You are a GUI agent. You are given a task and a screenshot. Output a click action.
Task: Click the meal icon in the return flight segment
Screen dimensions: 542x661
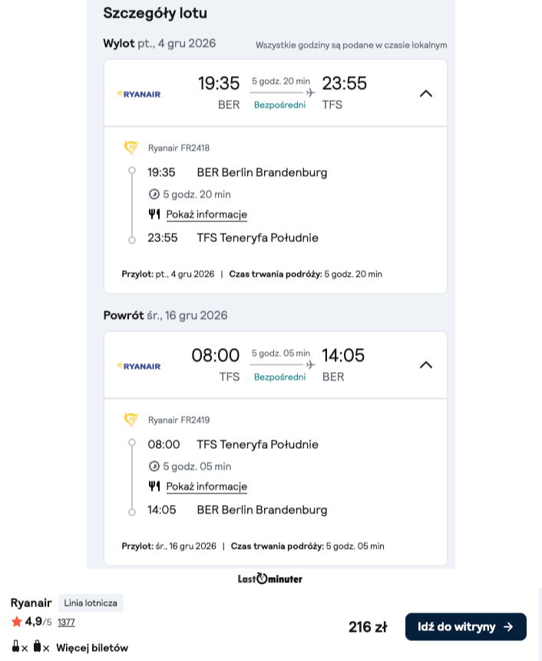tap(154, 486)
